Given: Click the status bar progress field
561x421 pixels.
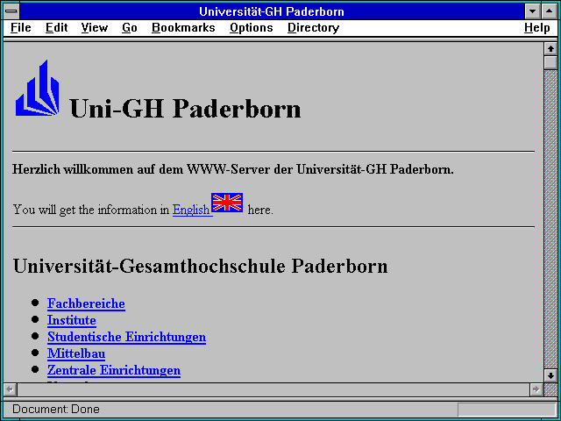Looking at the screenshot, I should [x=507, y=410].
